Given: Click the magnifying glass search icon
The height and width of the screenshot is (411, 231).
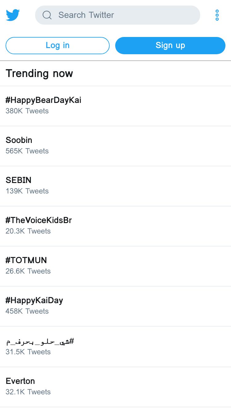Looking at the screenshot, I should tap(47, 15).
